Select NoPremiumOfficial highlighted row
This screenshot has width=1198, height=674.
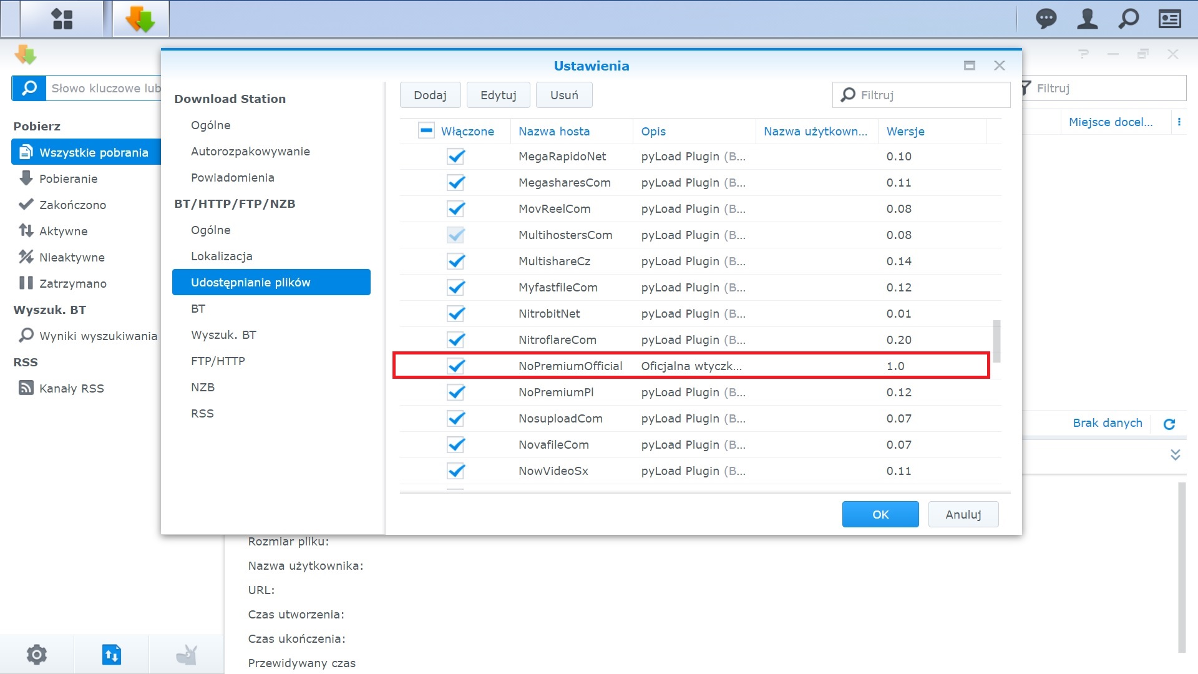[x=691, y=365]
